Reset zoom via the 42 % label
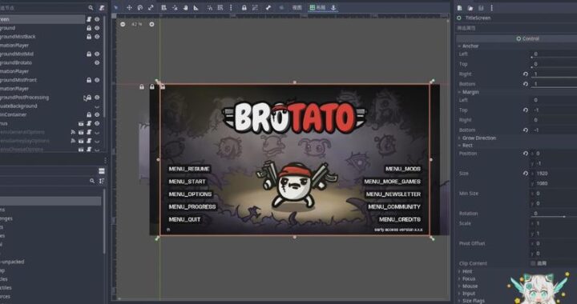The width and height of the screenshot is (577, 304). click(x=136, y=24)
